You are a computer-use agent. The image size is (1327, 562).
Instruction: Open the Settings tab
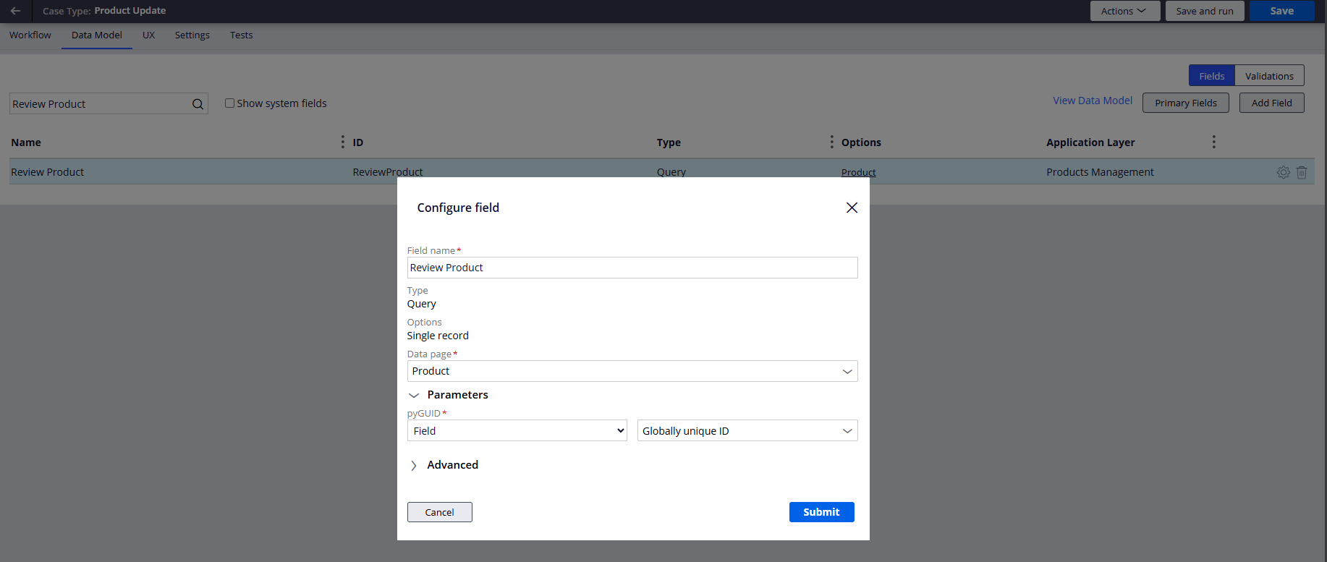pyautogui.click(x=192, y=35)
